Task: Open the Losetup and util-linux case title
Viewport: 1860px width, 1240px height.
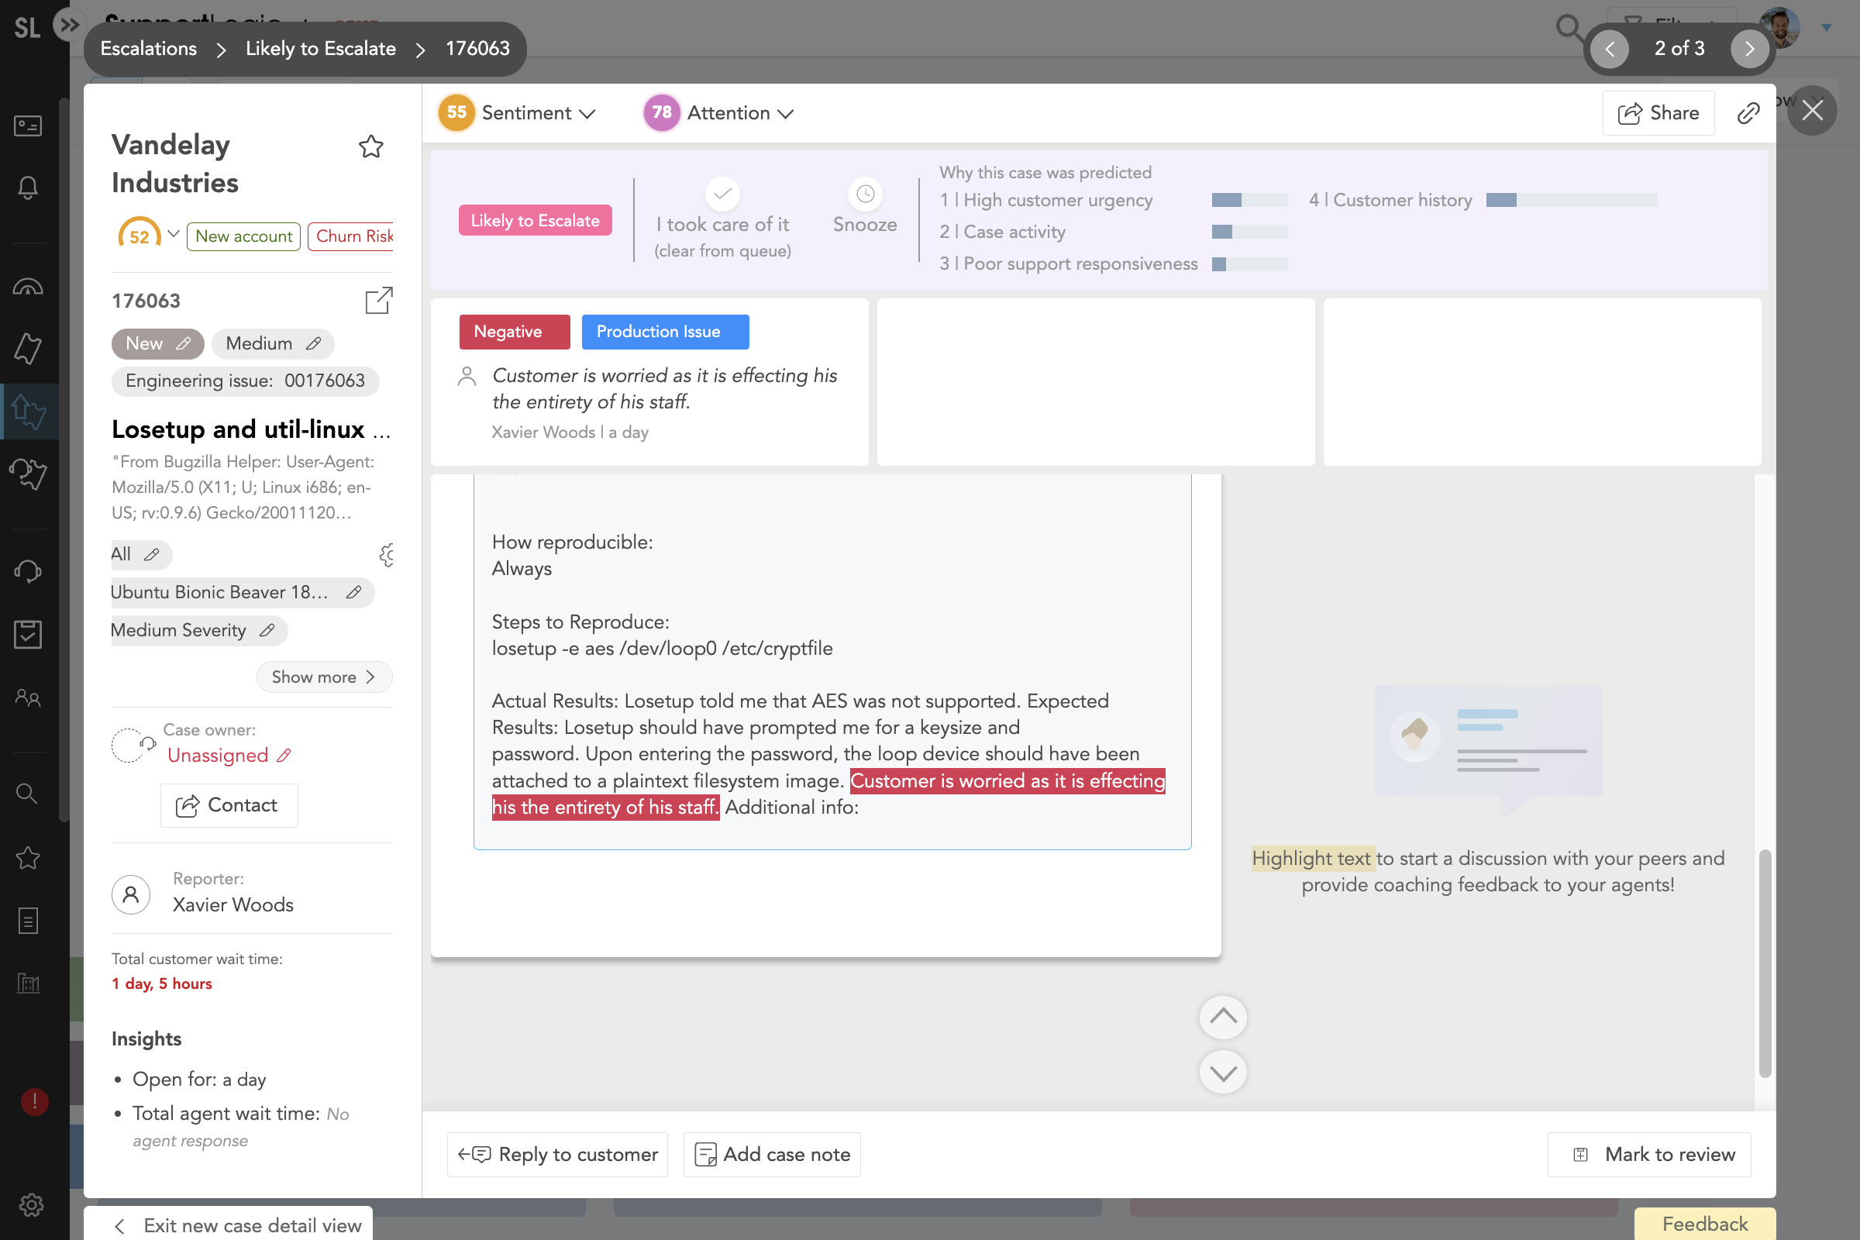Action: pos(251,429)
